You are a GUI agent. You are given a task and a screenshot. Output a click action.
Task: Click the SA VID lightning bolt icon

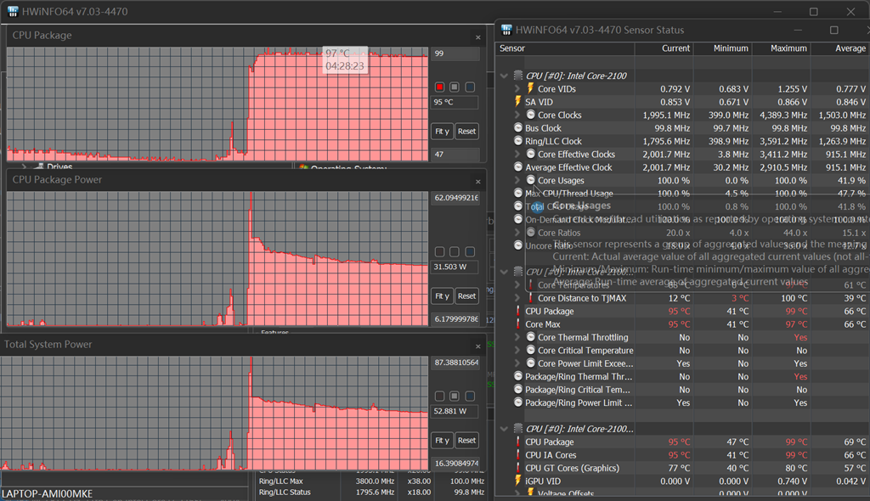518,102
